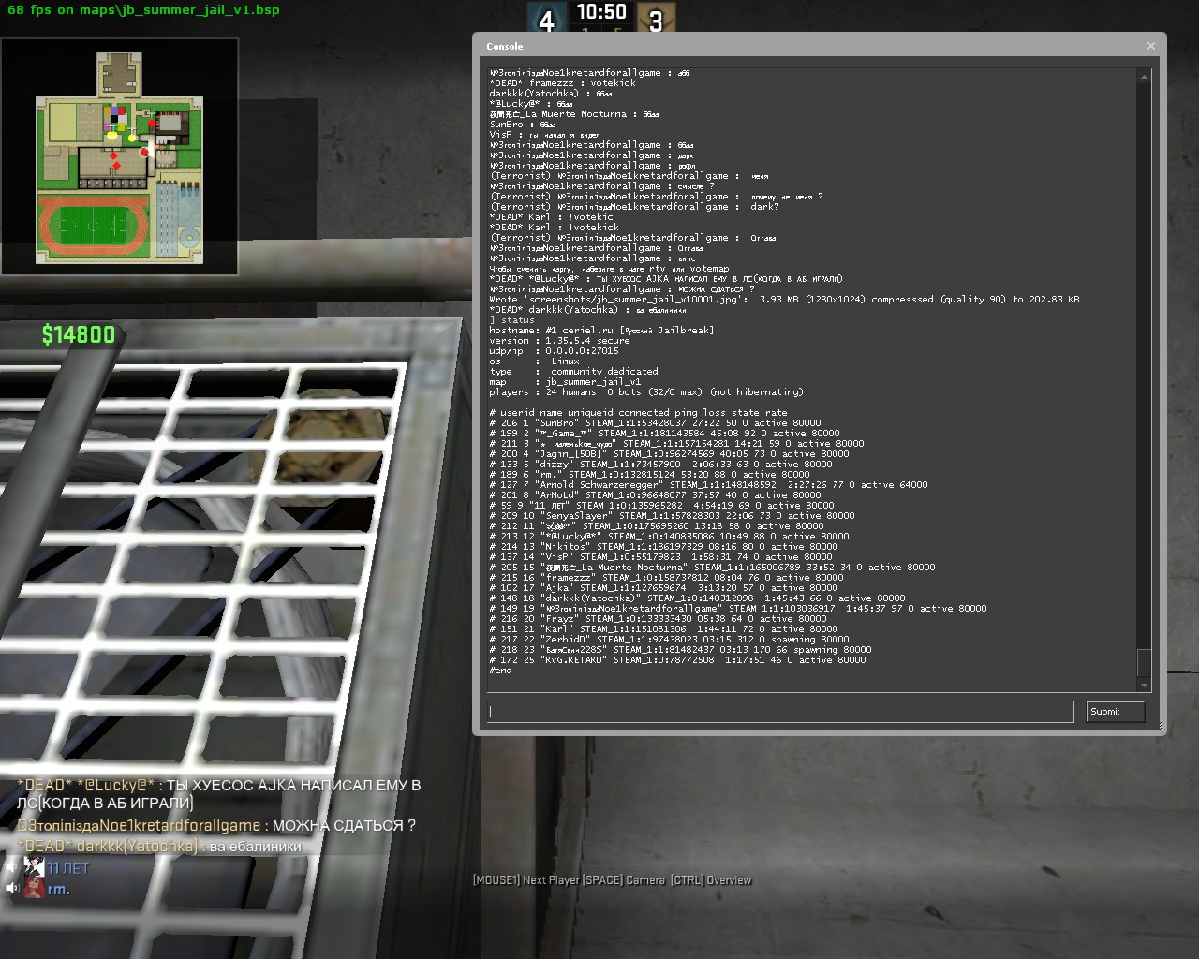Click the RvG.RETARD row in status list
Image resolution: width=1199 pixels, height=959 pixels.
pyautogui.click(x=677, y=660)
